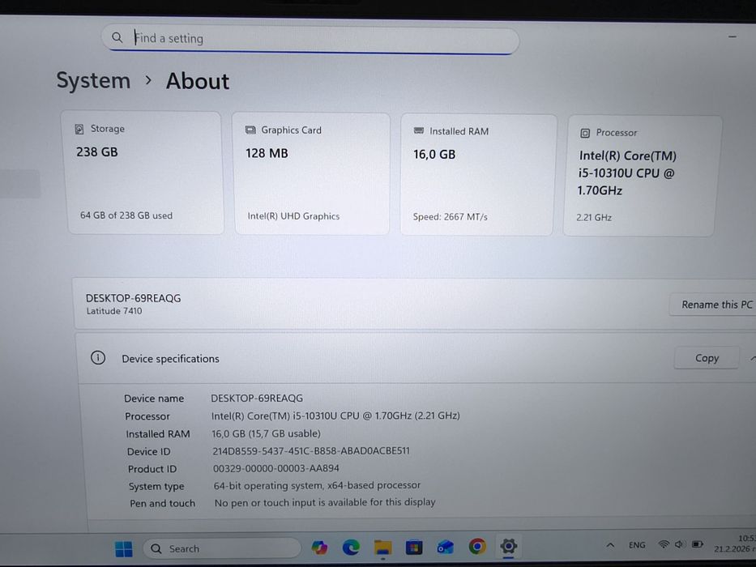756x567 pixels.
Task: Click the Settings gear taskbar icon
Action: pyautogui.click(x=509, y=546)
